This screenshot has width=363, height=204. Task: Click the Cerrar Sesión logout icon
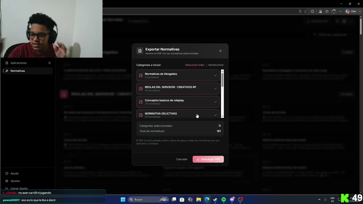pyautogui.click(x=7, y=188)
